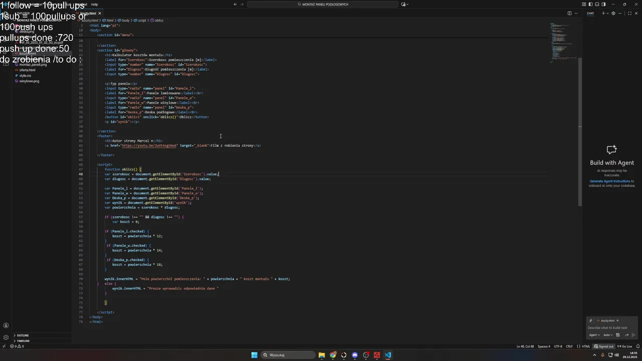
Task: Expand the OUTLINE section
Action: (x=23, y=335)
